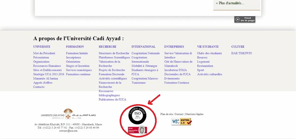
Task: Click the ISO Certifiée qualité badge
Action: pyautogui.click(x=138, y=115)
